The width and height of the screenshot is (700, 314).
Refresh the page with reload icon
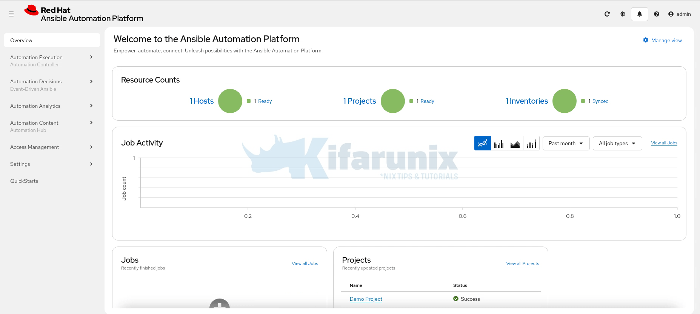coord(607,14)
